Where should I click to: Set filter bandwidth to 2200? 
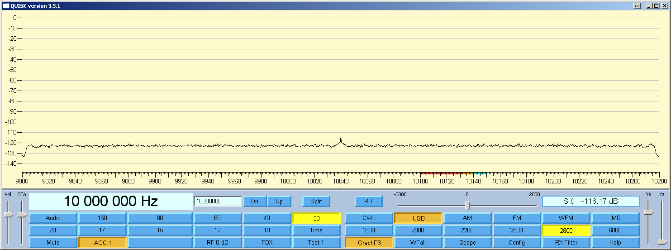click(467, 230)
